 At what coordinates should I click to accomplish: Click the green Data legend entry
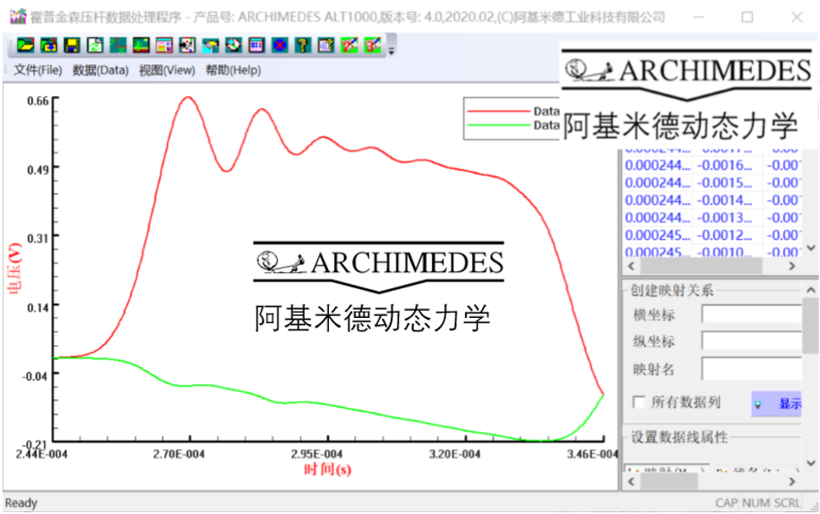[513, 125]
